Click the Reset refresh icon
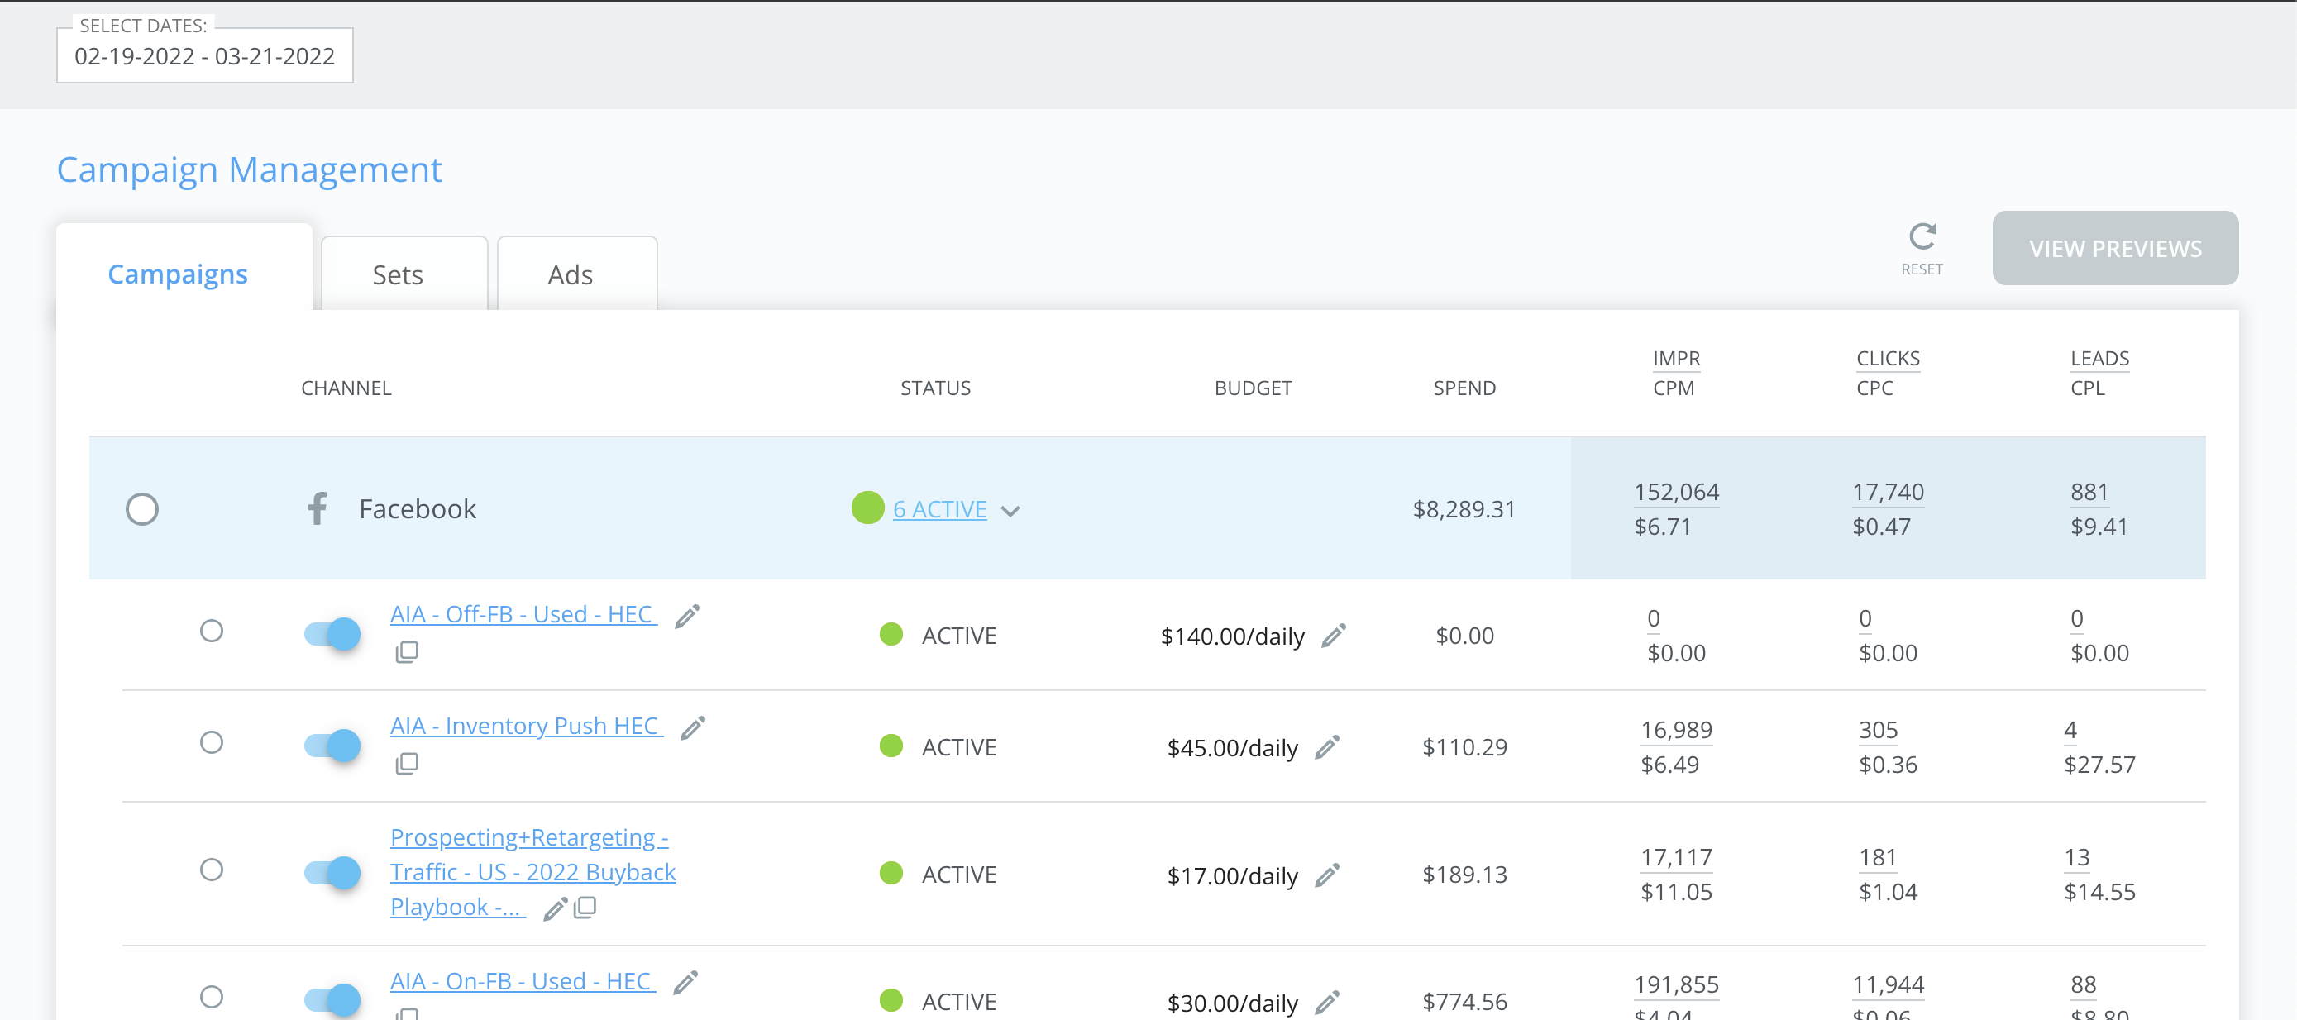The height and width of the screenshot is (1020, 2297). [1922, 237]
